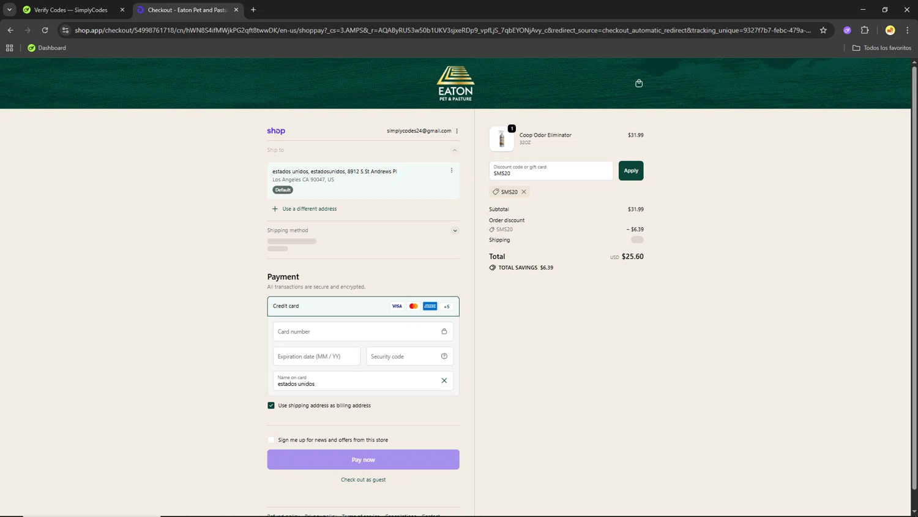Uncheck use shipping address as billing

click(271, 406)
